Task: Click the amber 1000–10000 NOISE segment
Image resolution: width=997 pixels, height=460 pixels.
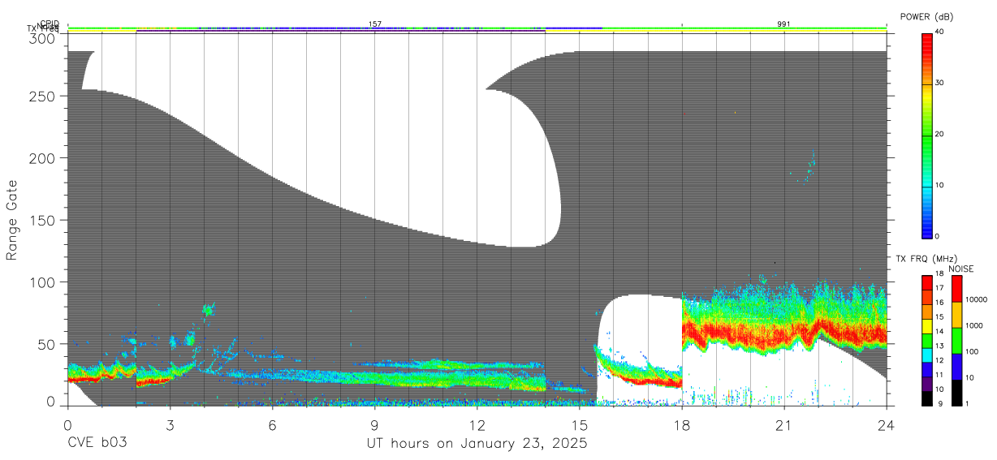Action: [x=956, y=315]
